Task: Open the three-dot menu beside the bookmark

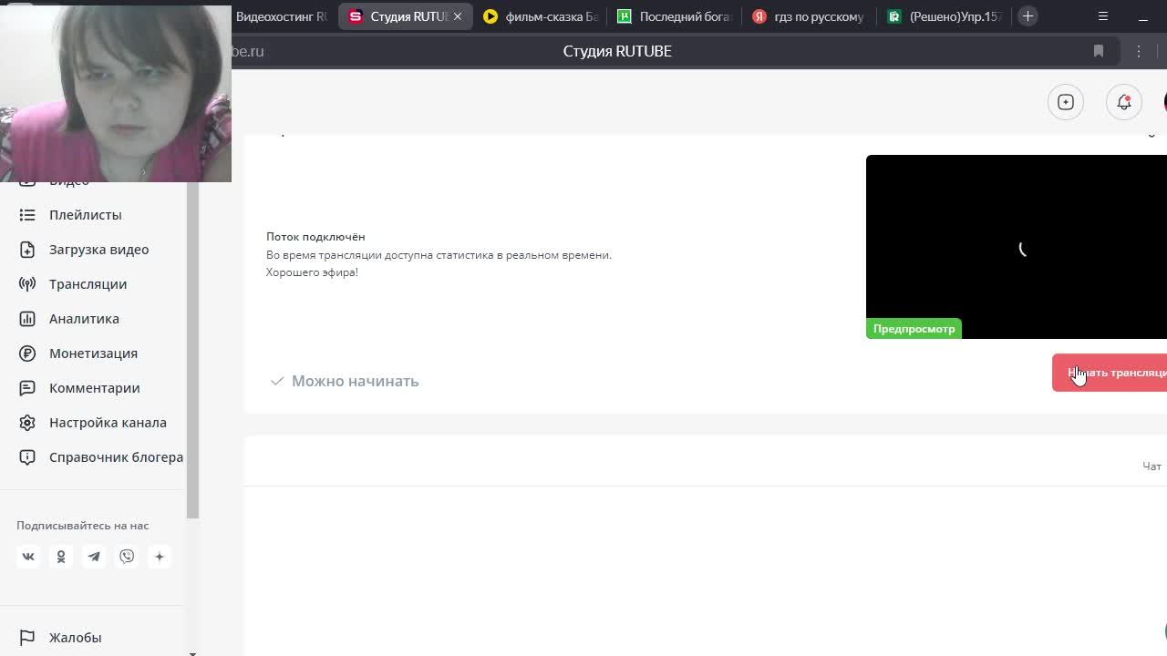Action: pos(1139,51)
